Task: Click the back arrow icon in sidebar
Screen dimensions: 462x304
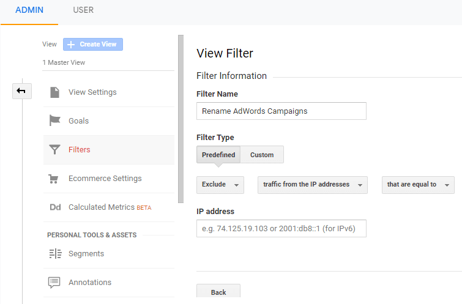Action: pyautogui.click(x=21, y=91)
